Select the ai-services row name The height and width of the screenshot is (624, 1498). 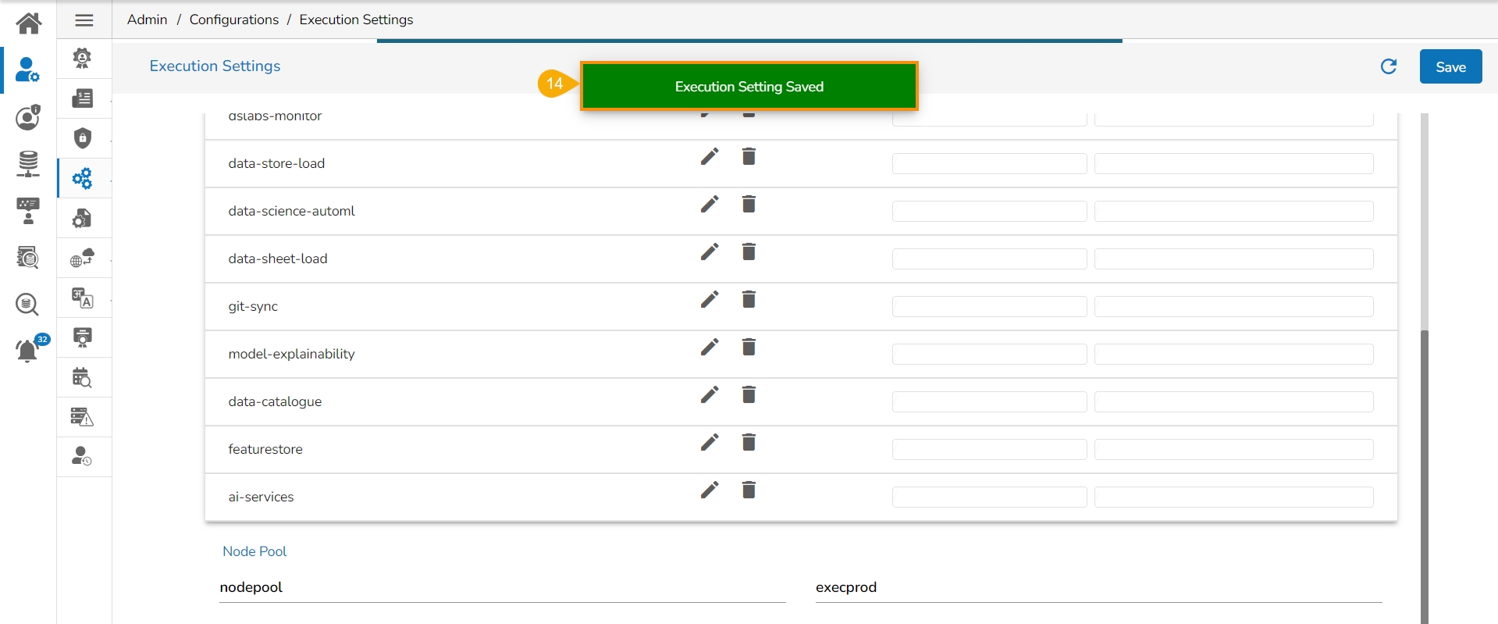[262, 497]
